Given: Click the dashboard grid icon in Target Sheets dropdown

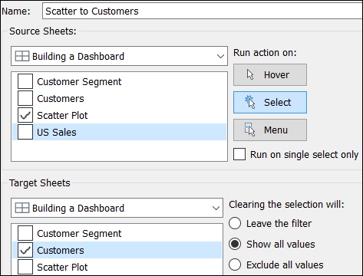Looking at the screenshot, I should pos(22,208).
